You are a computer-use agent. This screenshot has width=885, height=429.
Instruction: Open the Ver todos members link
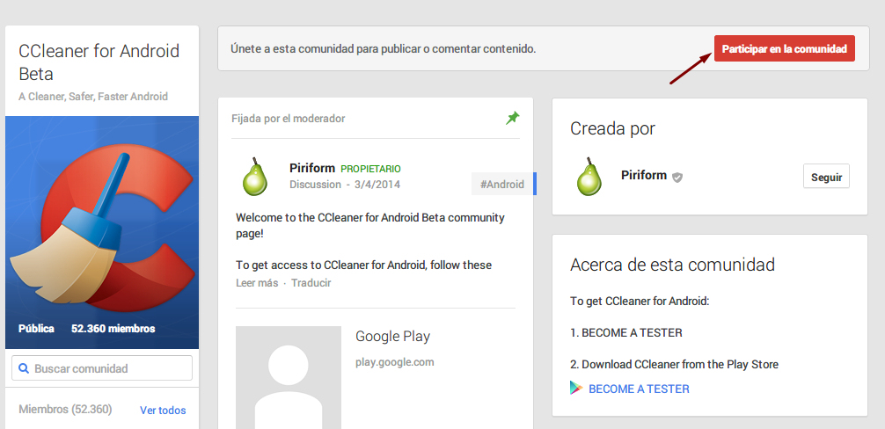pos(163,411)
